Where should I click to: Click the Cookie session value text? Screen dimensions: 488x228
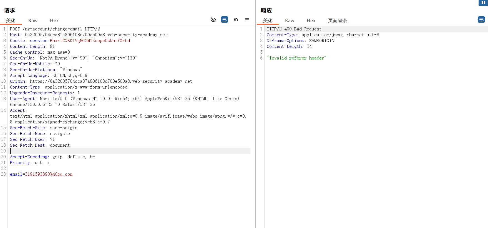90,41
